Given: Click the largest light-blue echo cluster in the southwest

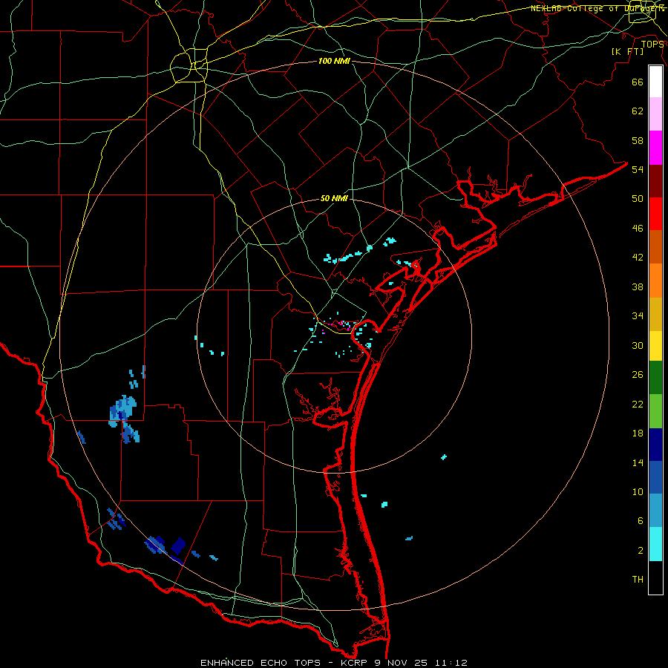Looking at the screenshot, I should 122,410.
